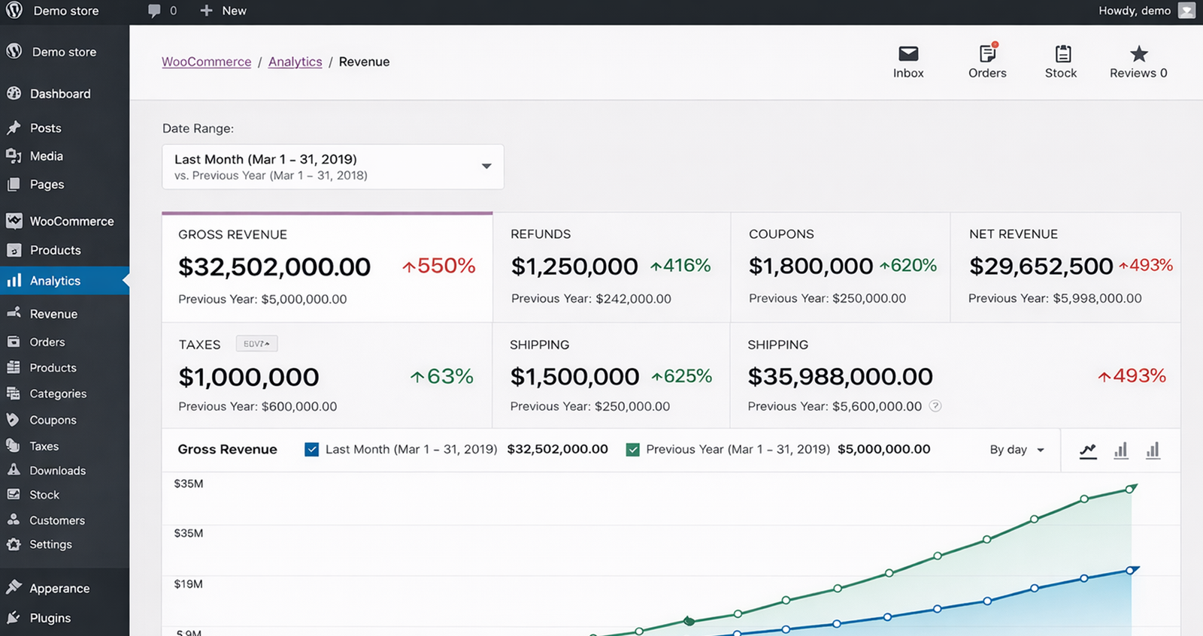Select the first bar chart icon

click(x=1121, y=451)
